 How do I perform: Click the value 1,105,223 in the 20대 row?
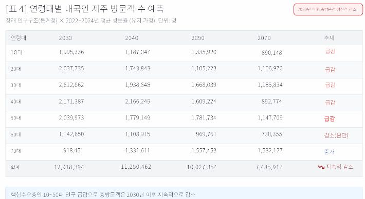click(204, 69)
